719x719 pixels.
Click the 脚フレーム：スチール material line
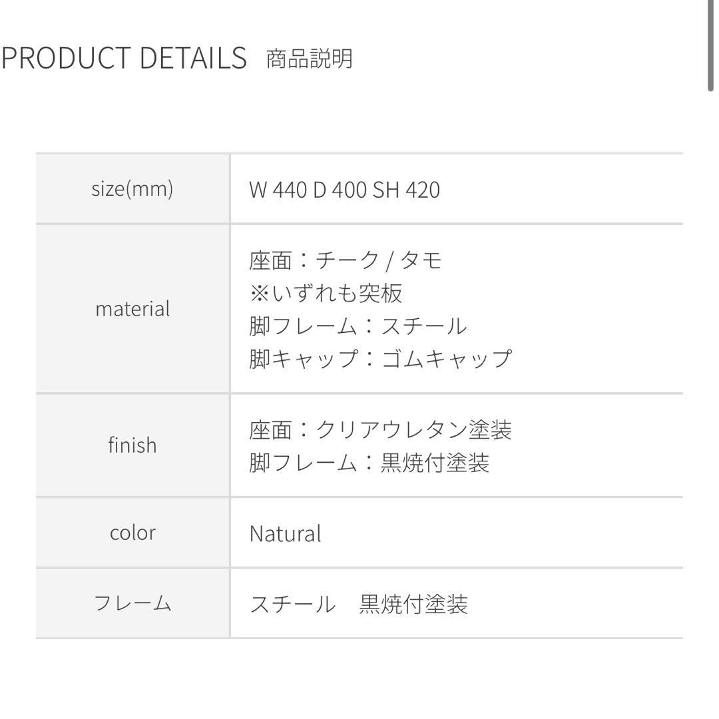tap(358, 326)
